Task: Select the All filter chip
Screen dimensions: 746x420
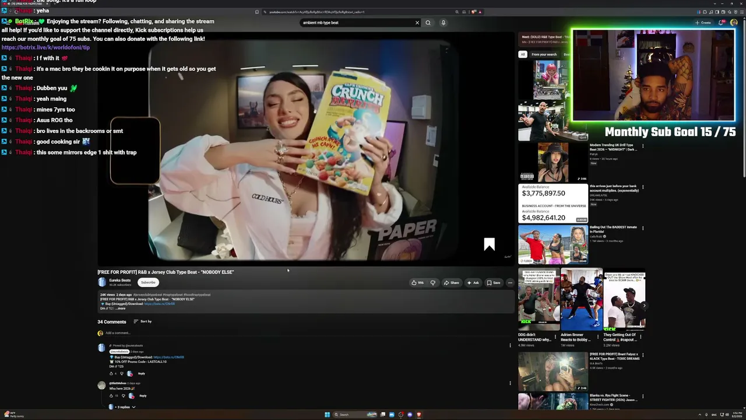Action: 523,54
